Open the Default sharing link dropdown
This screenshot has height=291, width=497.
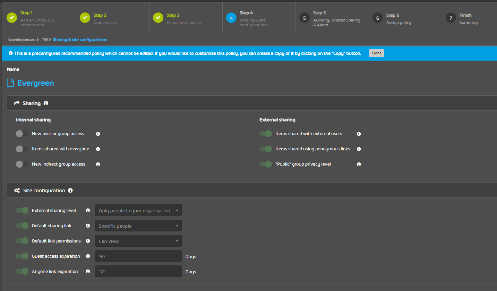pos(138,226)
